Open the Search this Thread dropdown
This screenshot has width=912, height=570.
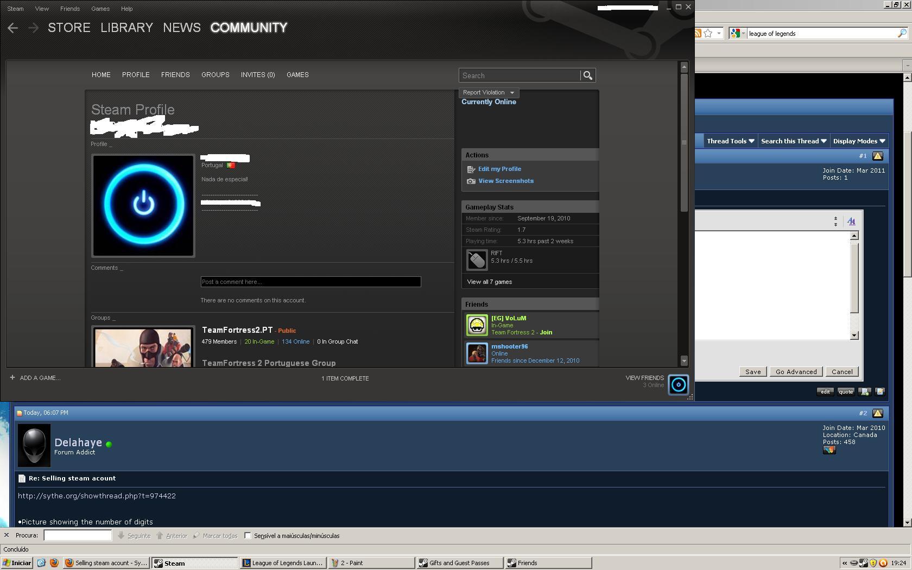click(x=793, y=141)
